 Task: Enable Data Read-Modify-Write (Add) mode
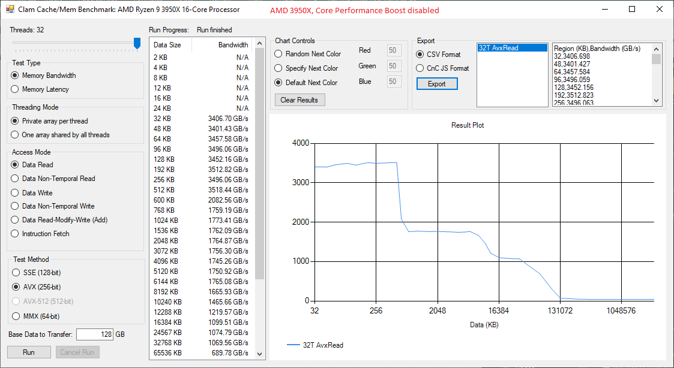point(14,220)
